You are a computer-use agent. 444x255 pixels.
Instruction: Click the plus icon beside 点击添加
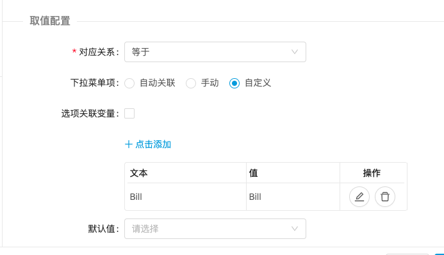(x=129, y=144)
